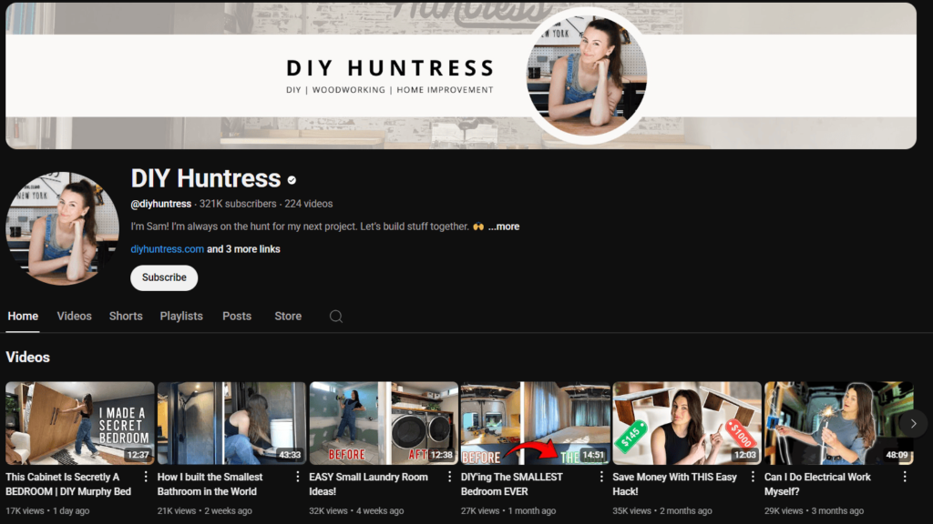
Task: Open options menu for Electrical Work video
Action: tap(905, 477)
